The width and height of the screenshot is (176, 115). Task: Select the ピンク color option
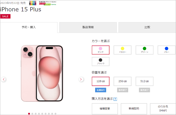coord(101,50)
